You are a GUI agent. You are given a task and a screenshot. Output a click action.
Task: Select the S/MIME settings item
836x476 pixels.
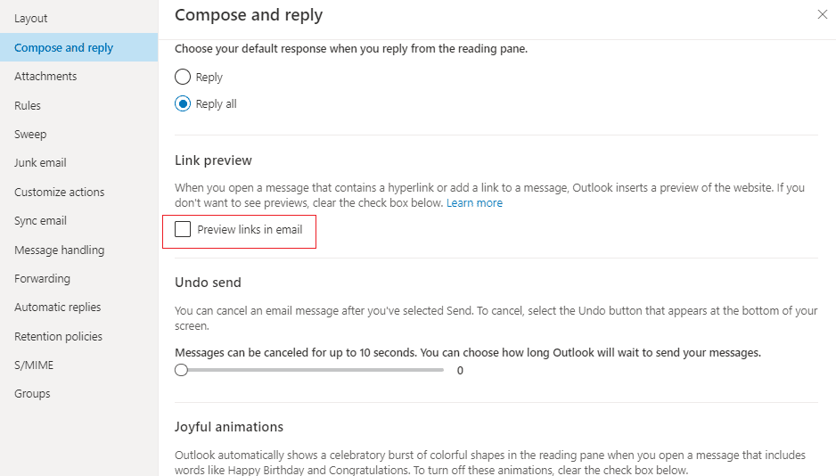[x=34, y=365]
